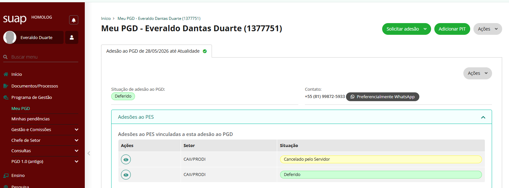This screenshot has height=188, width=509.
Task: Click the Everaldo Duarte avatar picture
Action: pos(10,37)
